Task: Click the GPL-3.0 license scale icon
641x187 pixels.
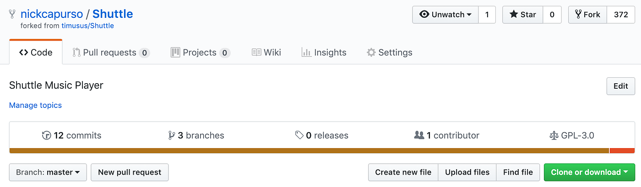Action: coord(554,135)
